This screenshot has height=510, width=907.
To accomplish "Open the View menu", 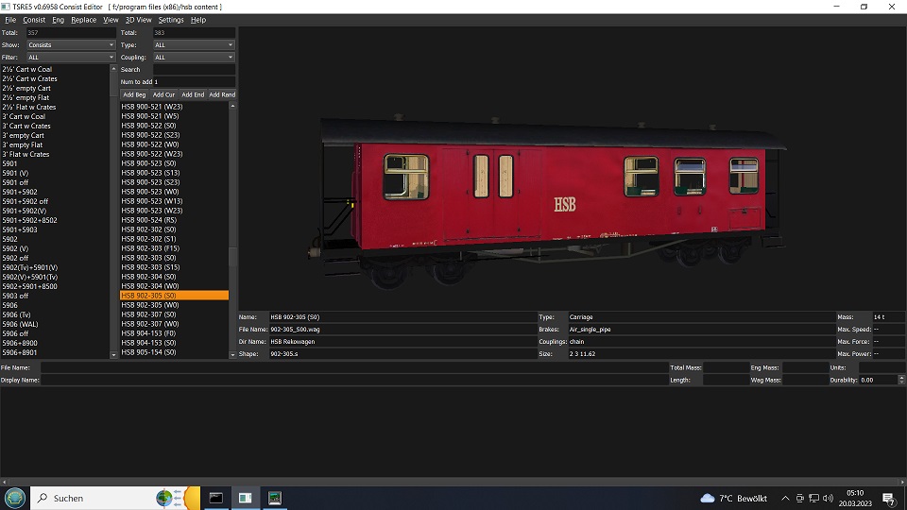I will [x=111, y=20].
